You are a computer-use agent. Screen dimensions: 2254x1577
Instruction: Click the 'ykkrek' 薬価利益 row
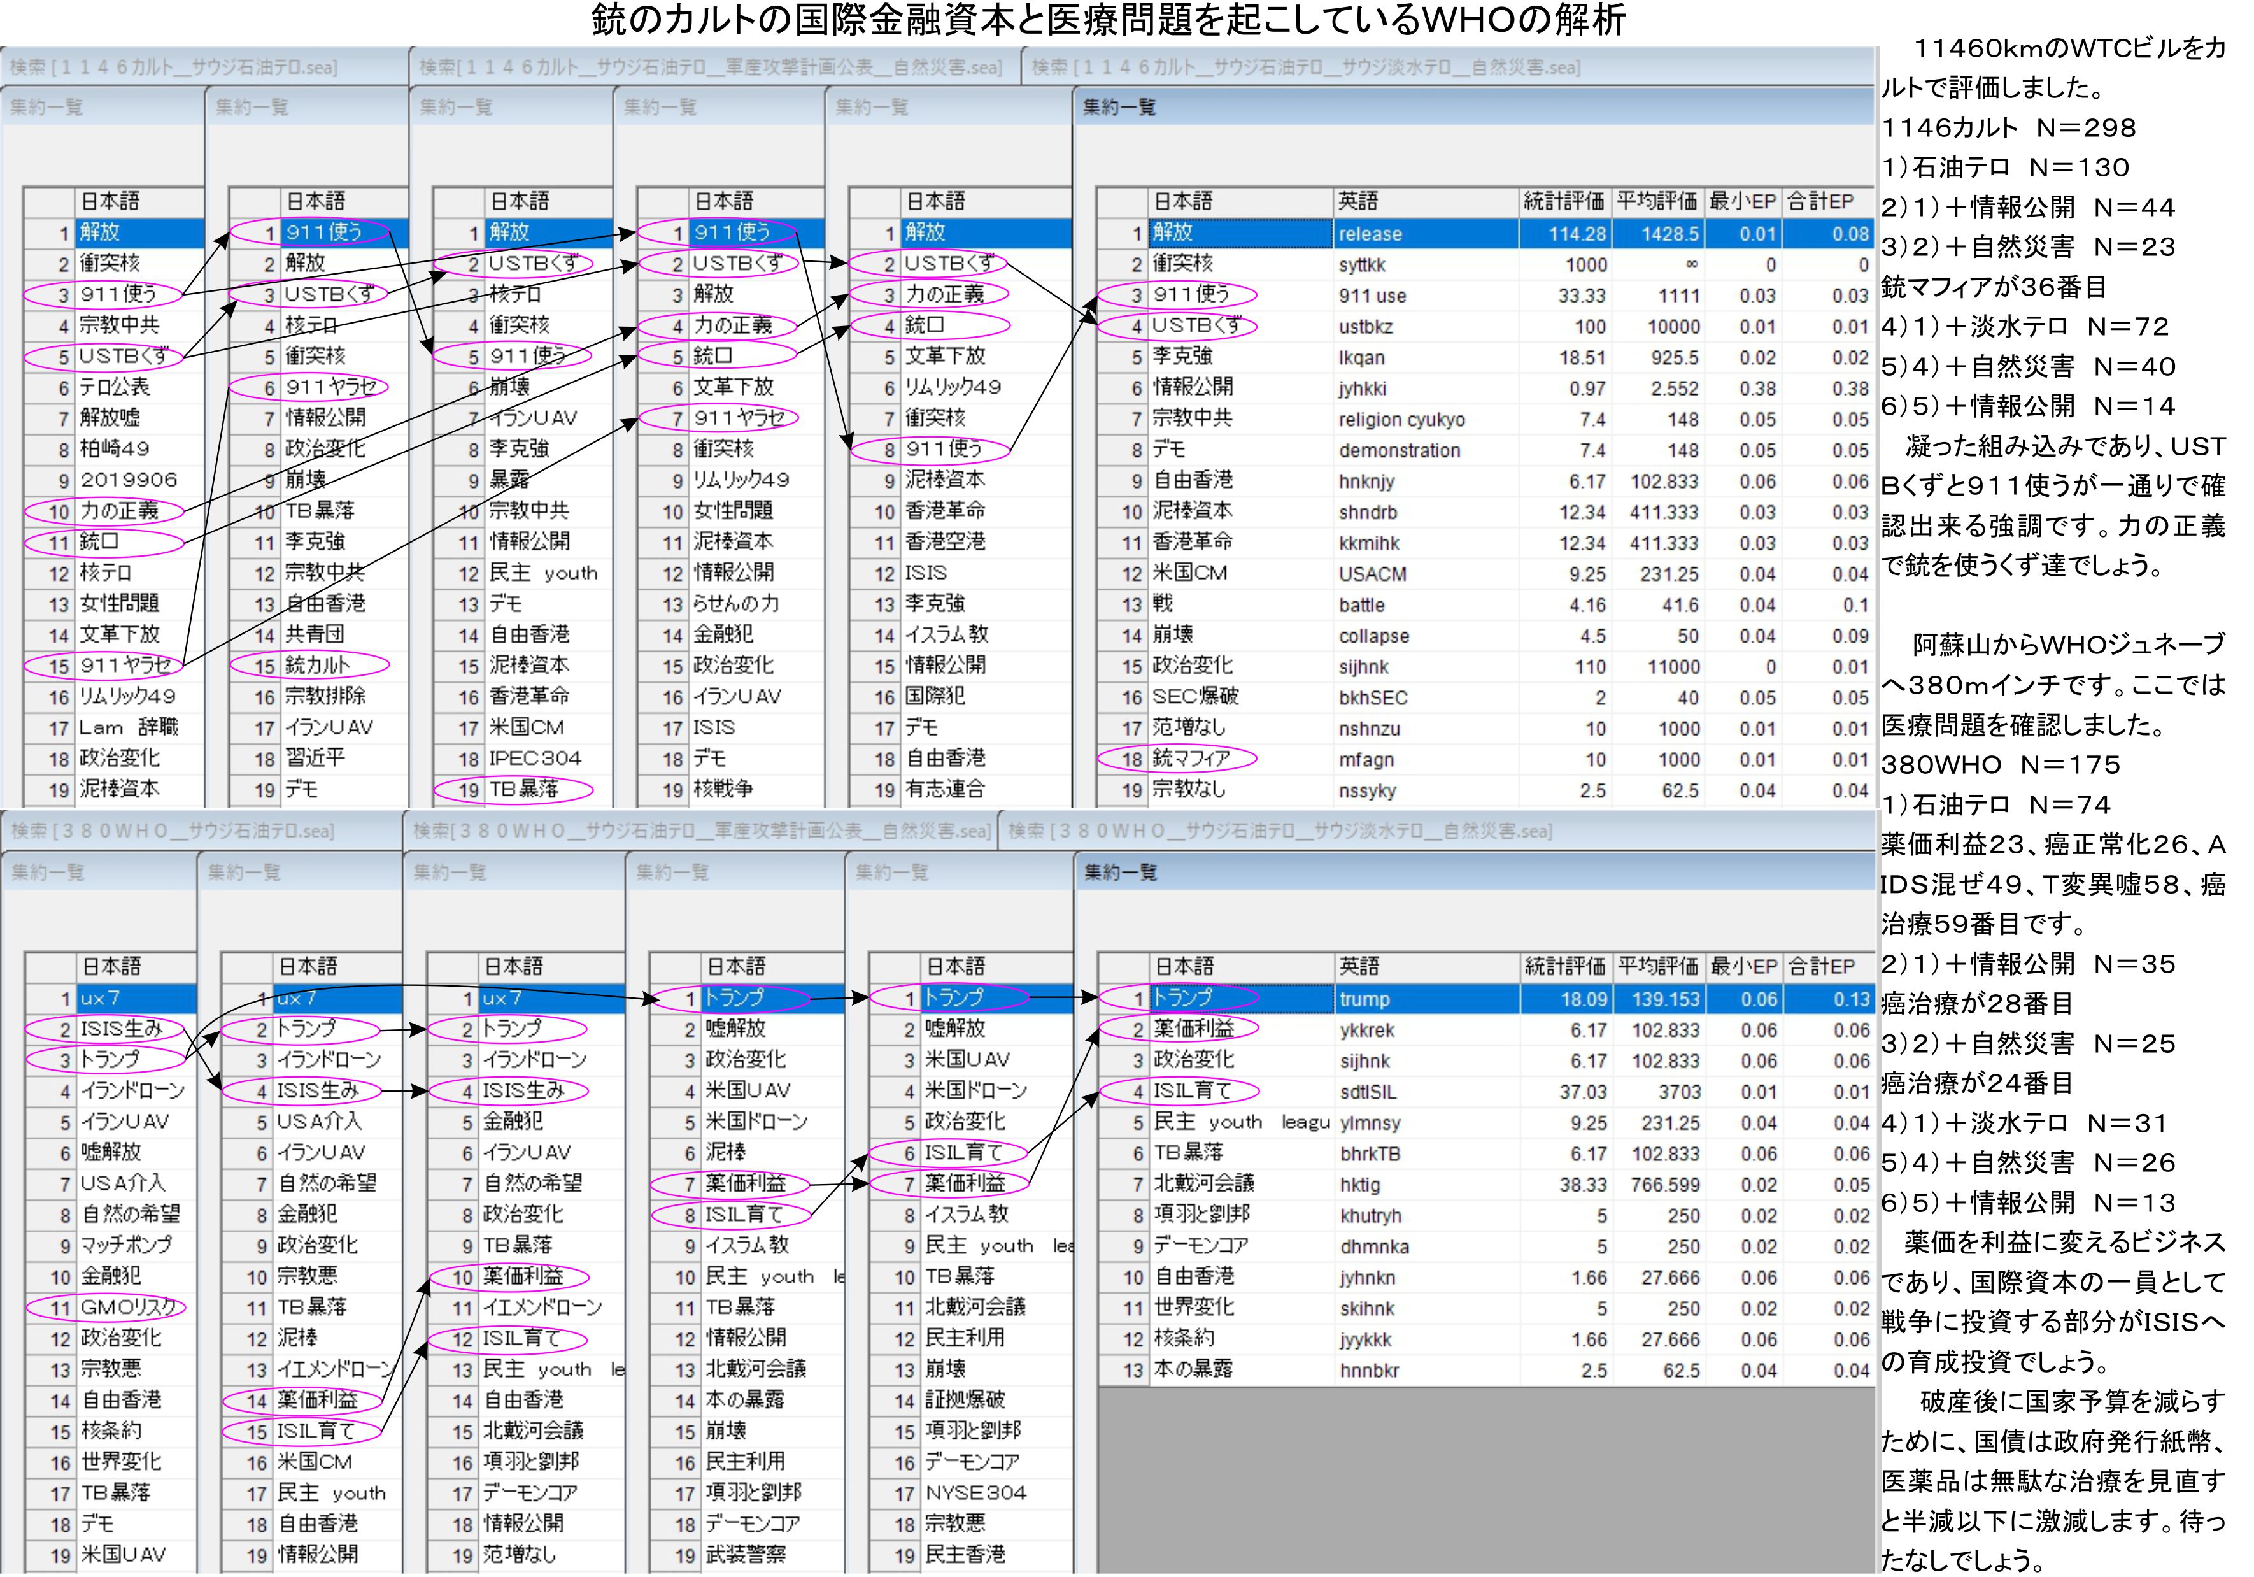click(1366, 1031)
